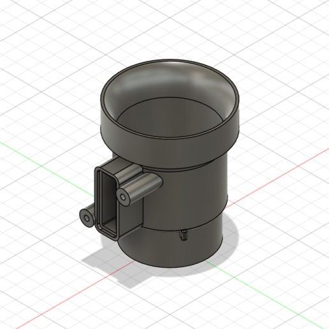This screenshot has width=329, height=329.
Task: Select the lower left screw boss hole
Action: coord(87,218)
